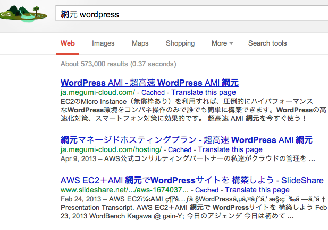Translate the ja.megumi-cloud.com/ first result page
The width and height of the screenshot is (328, 230).
tap(204, 92)
